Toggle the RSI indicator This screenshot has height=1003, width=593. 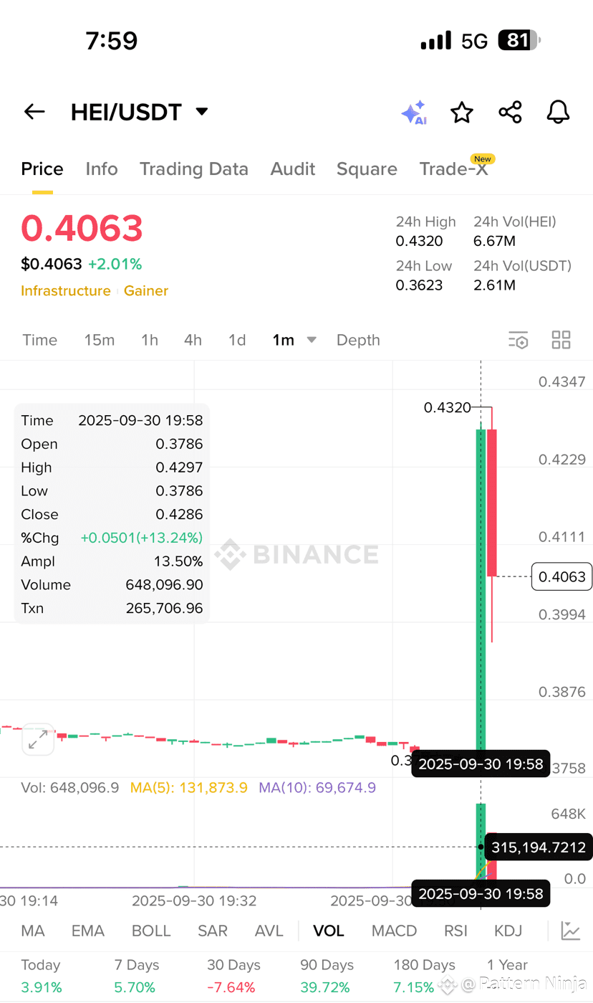(455, 931)
